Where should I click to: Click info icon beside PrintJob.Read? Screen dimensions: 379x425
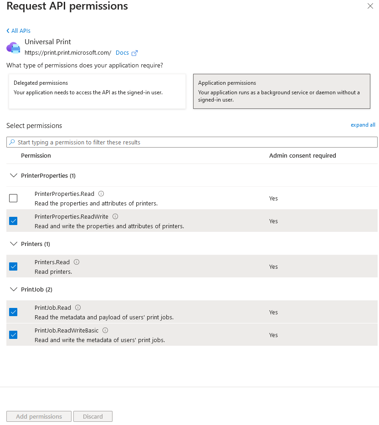tap(78, 307)
